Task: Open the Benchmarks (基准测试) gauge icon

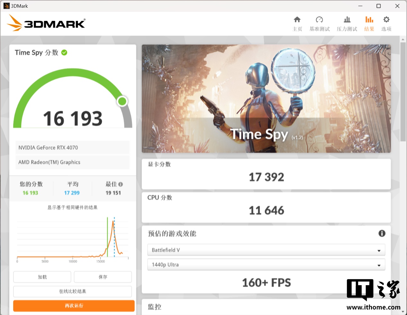Action: [319, 20]
